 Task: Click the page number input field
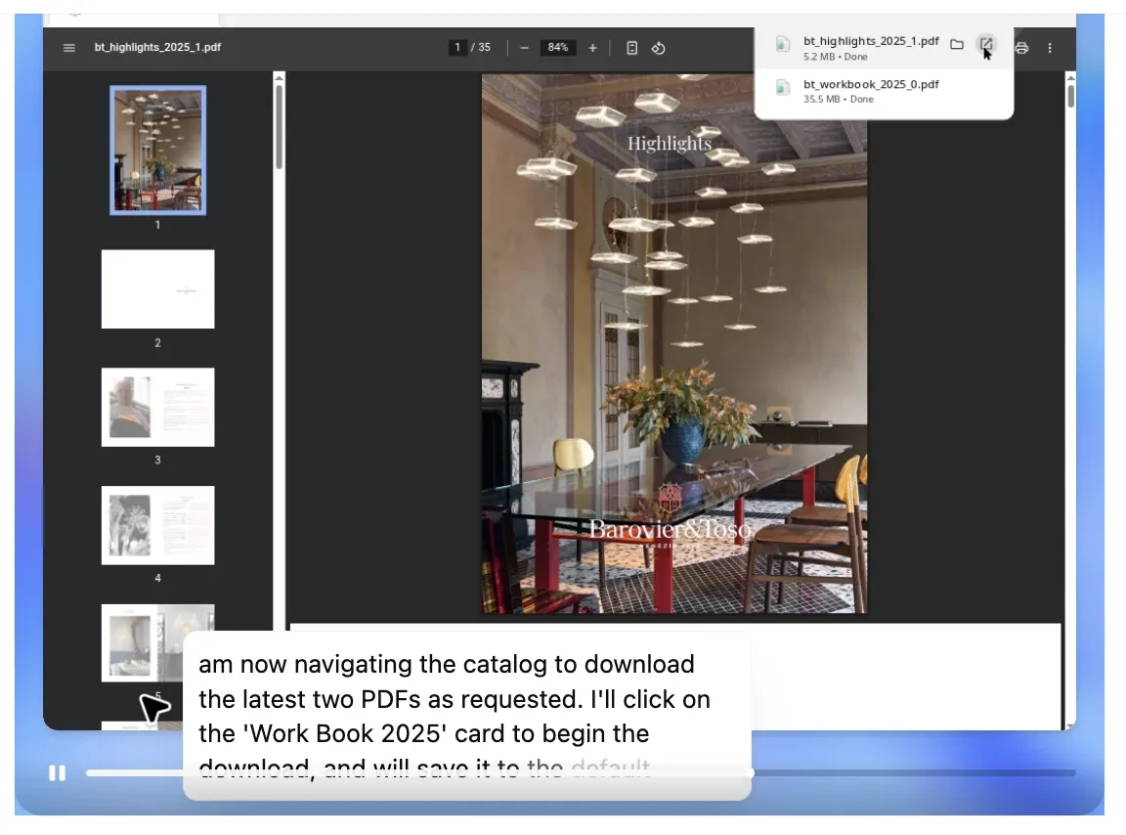click(x=457, y=48)
